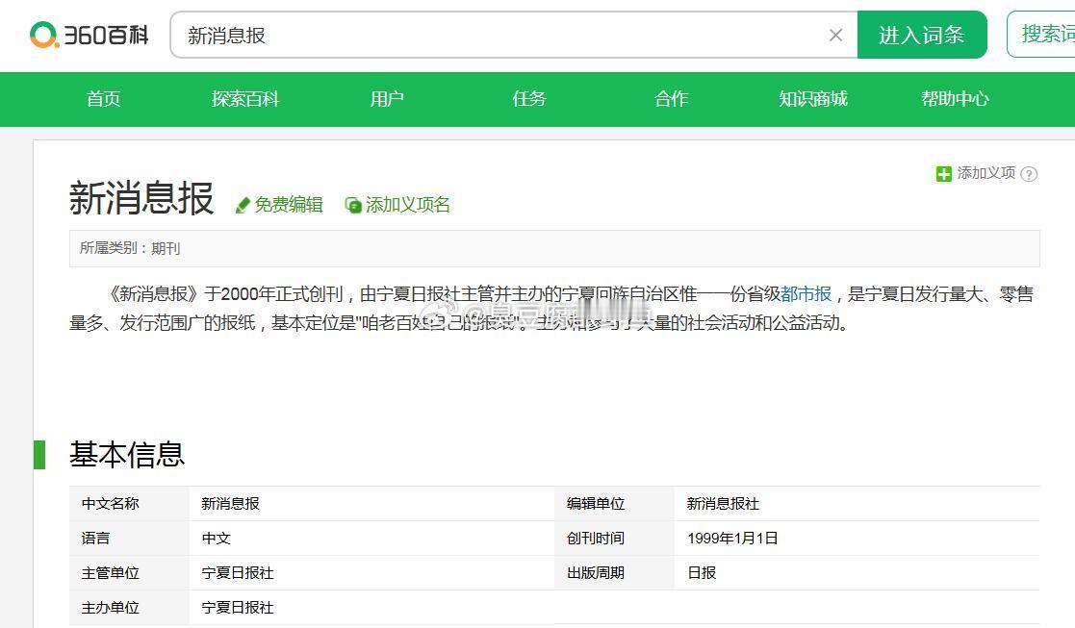Click inside the search input showing 新消息报

coord(385,35)
